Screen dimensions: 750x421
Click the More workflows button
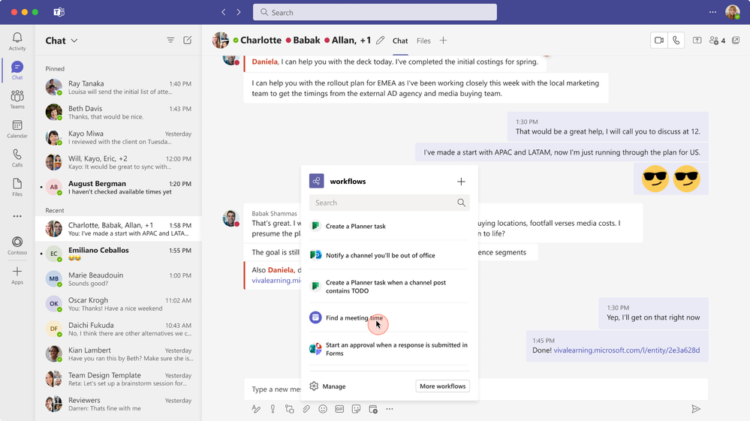442,386
